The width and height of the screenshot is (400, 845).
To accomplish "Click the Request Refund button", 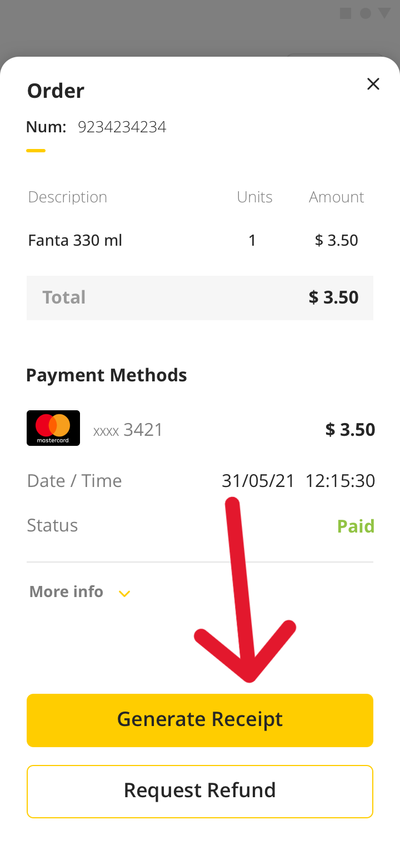I will pos(200,792).
